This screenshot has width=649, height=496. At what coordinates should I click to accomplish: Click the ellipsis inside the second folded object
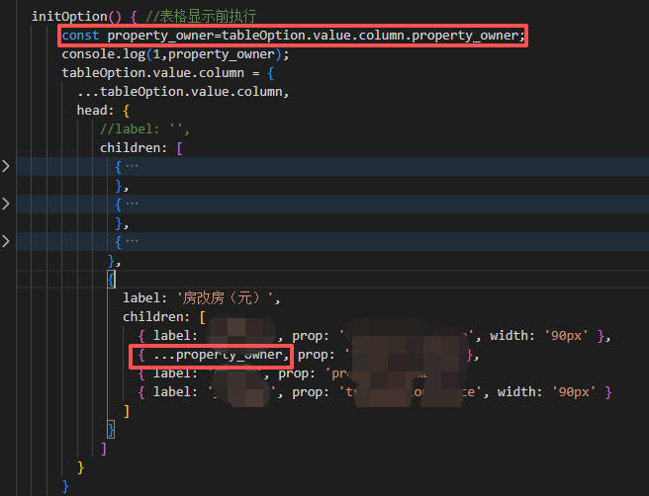point(132,204)
